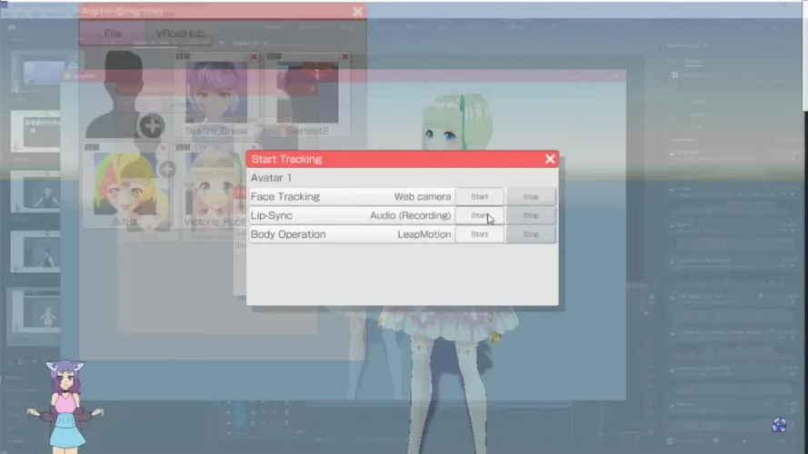This screenshot has height=454, width=808.
Task: Remove the Syatest2 avatar with red X
Action: (x=344, y=56)
